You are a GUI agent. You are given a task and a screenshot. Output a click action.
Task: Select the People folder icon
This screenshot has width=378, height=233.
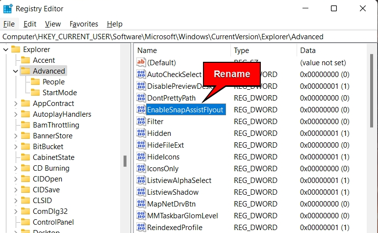click(35, 82)
